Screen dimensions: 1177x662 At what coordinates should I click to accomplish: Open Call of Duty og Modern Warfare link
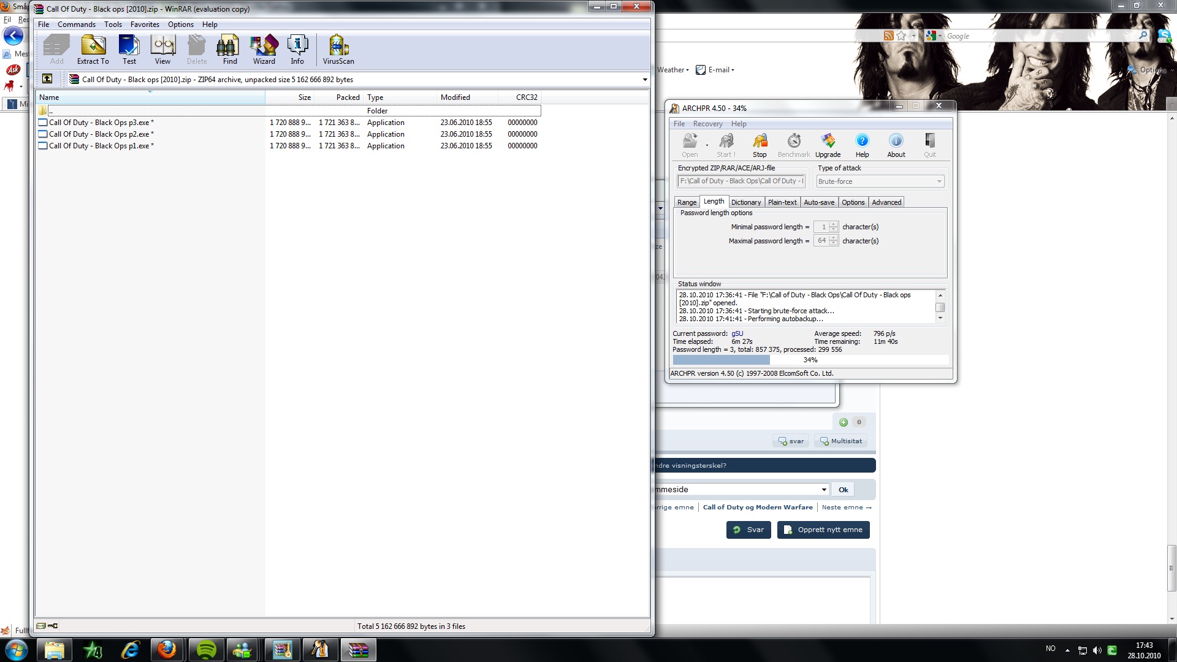(x=758, y=508)
